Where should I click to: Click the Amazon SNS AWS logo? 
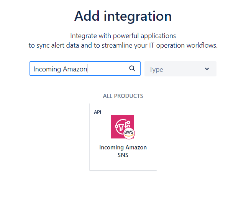pyautogui.click(x=123, y=127)
